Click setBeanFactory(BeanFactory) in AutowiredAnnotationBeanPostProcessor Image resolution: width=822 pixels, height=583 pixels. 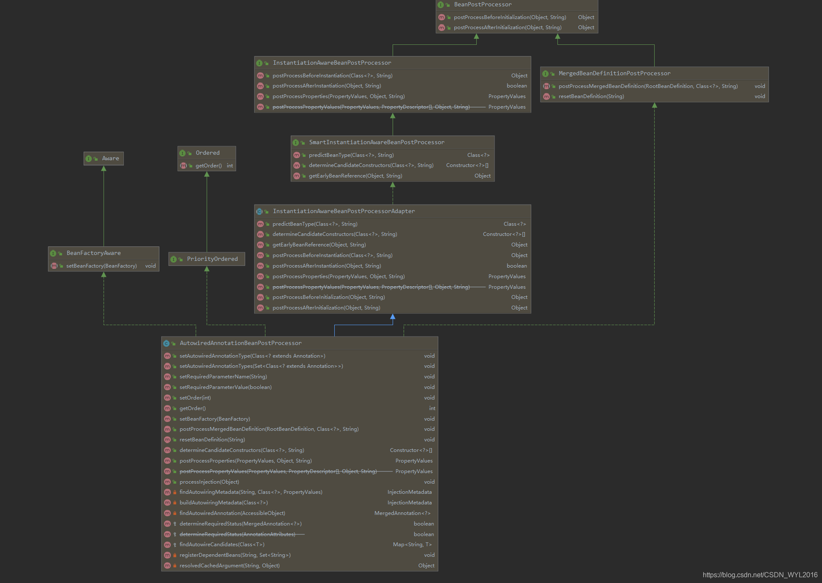[215, 419]
